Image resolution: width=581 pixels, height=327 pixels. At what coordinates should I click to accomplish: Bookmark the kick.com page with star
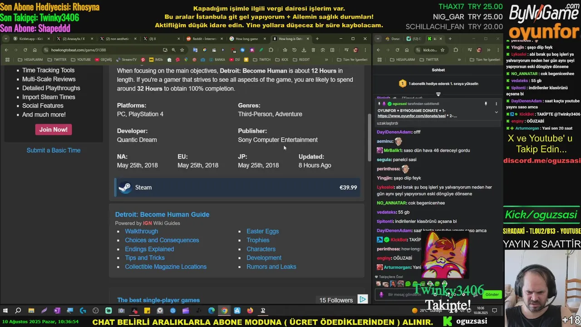443,50
